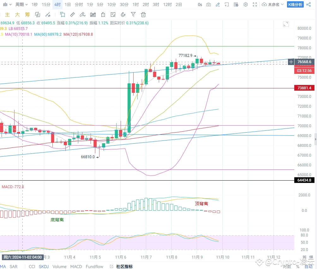
Task: Delete all drawings with the trash icon
Action: (143, 15)
